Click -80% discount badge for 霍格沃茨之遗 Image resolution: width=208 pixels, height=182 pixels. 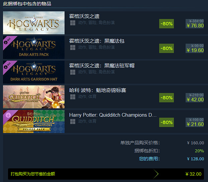coord(167,24)
